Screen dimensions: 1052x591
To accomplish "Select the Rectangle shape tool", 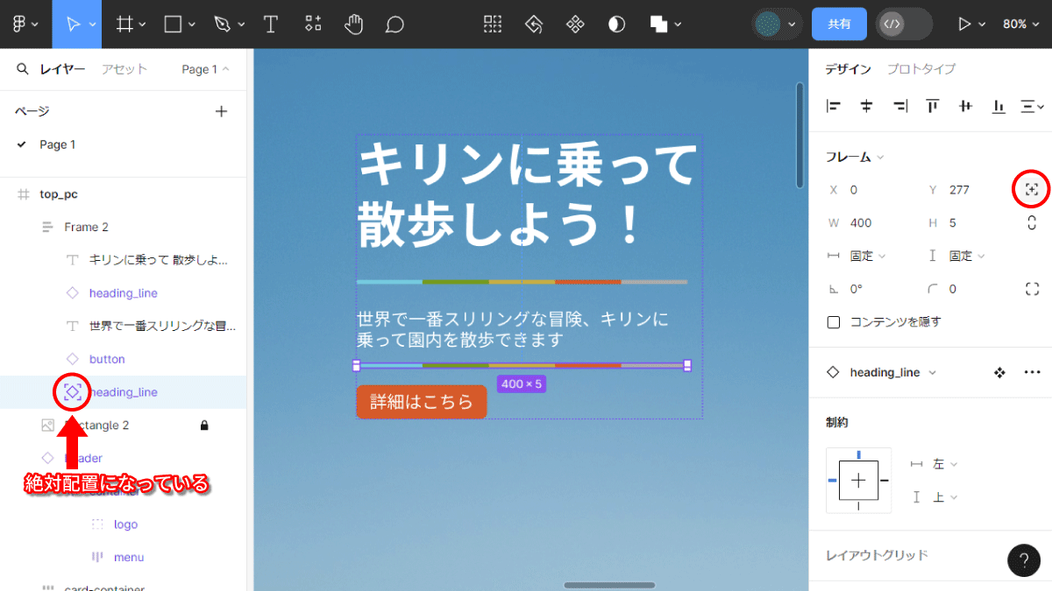I will (x=174, y=25).
